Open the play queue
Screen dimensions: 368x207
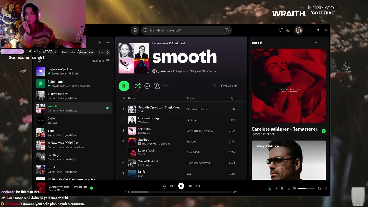[282, 188]
